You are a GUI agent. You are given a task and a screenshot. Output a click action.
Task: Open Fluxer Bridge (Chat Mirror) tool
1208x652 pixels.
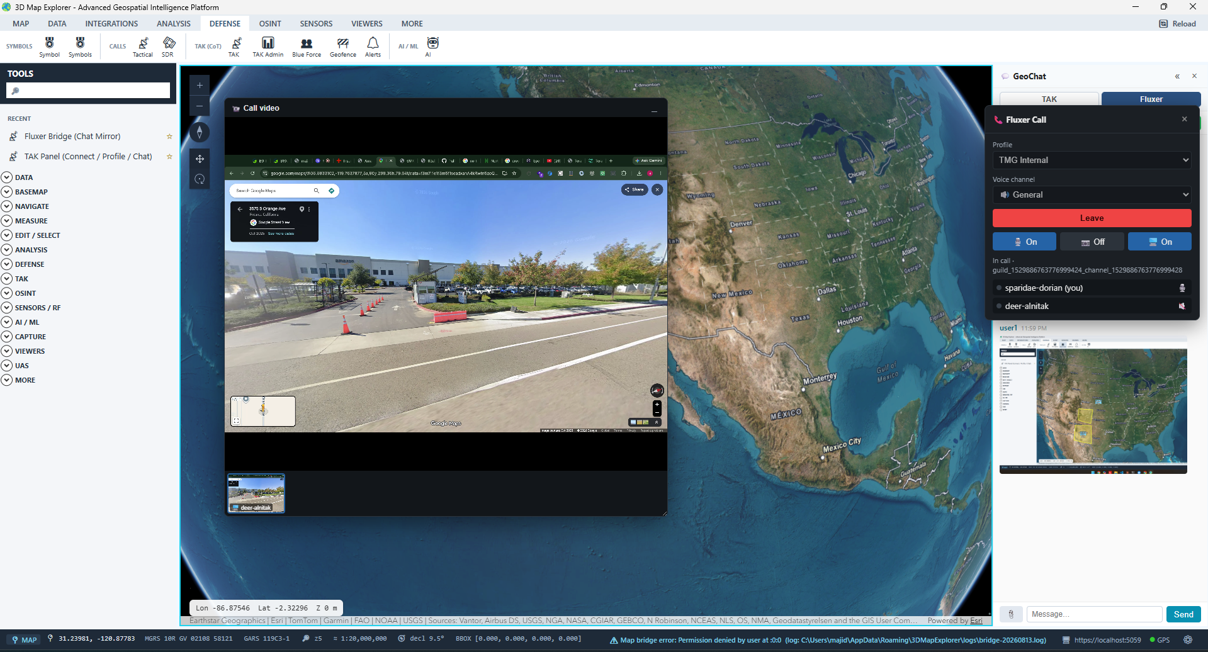point(72,137)
